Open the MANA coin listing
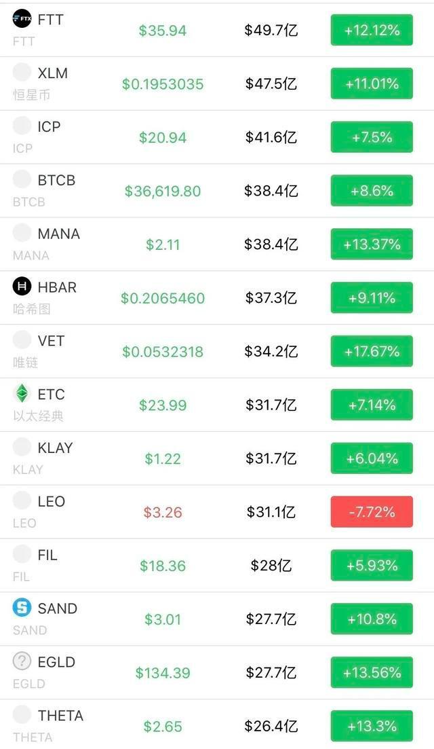 coord(217,244)
